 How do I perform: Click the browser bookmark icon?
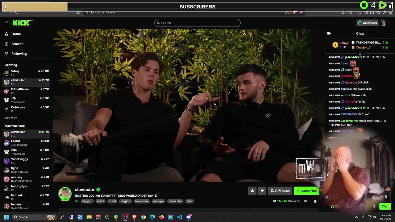(x=78, y=12)
